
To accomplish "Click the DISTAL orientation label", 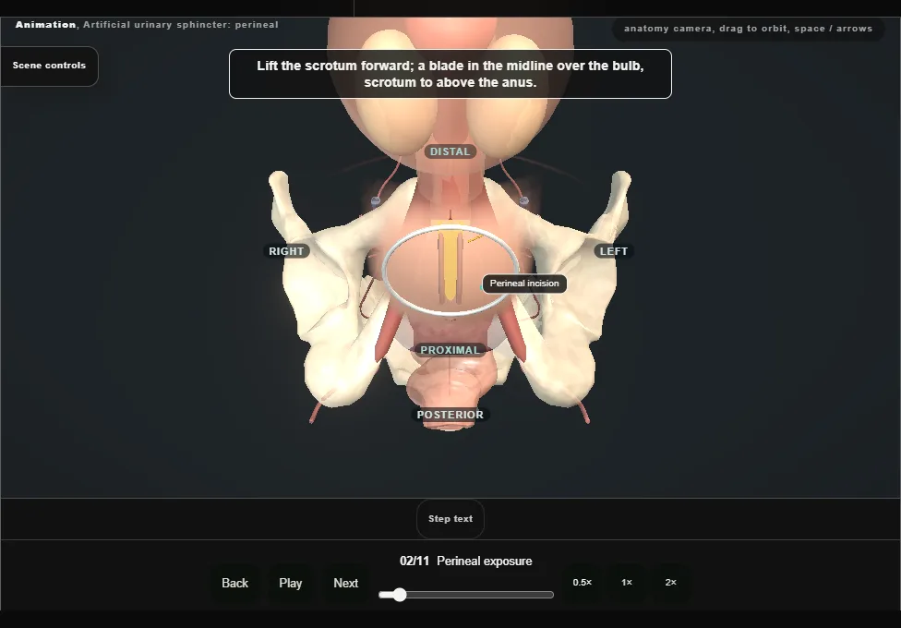I will pos(450,151).
